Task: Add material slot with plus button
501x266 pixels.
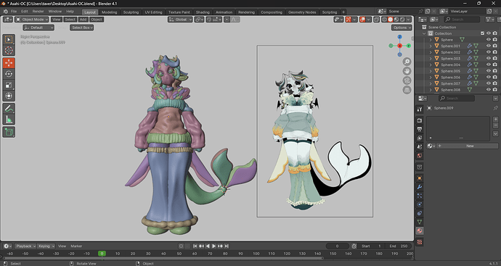Action: pyautogui.click(x=496, y=119)
